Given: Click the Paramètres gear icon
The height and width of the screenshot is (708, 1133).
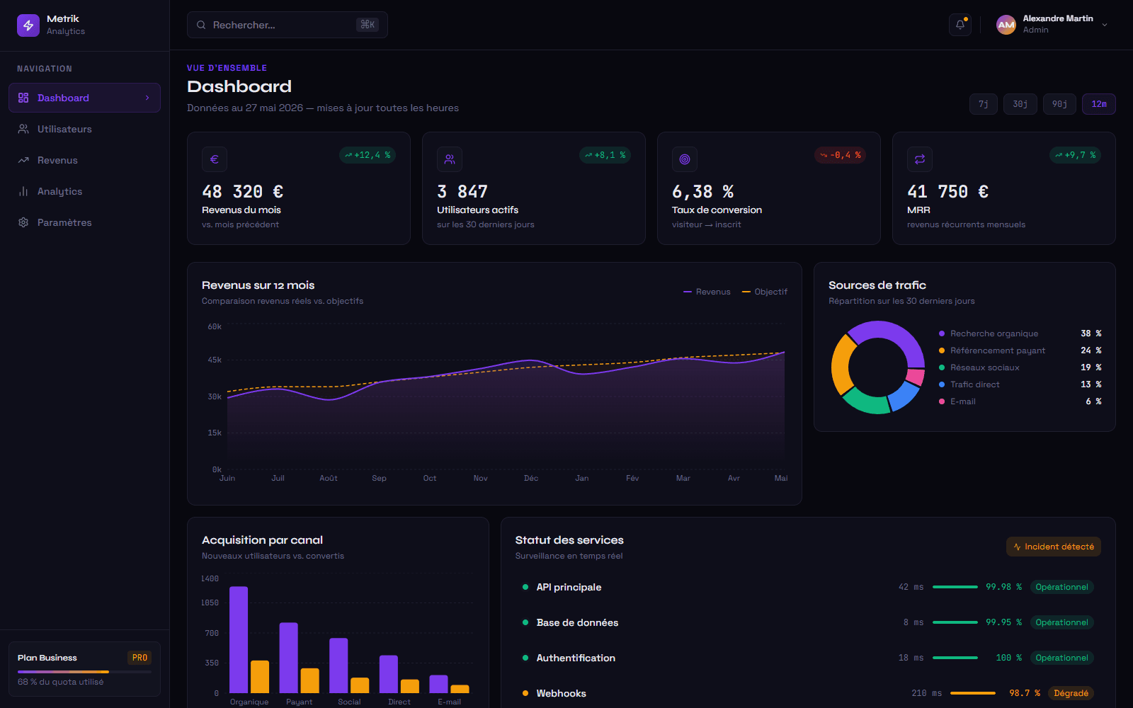Looking at the screenshot, I should (x=23, y=222).
